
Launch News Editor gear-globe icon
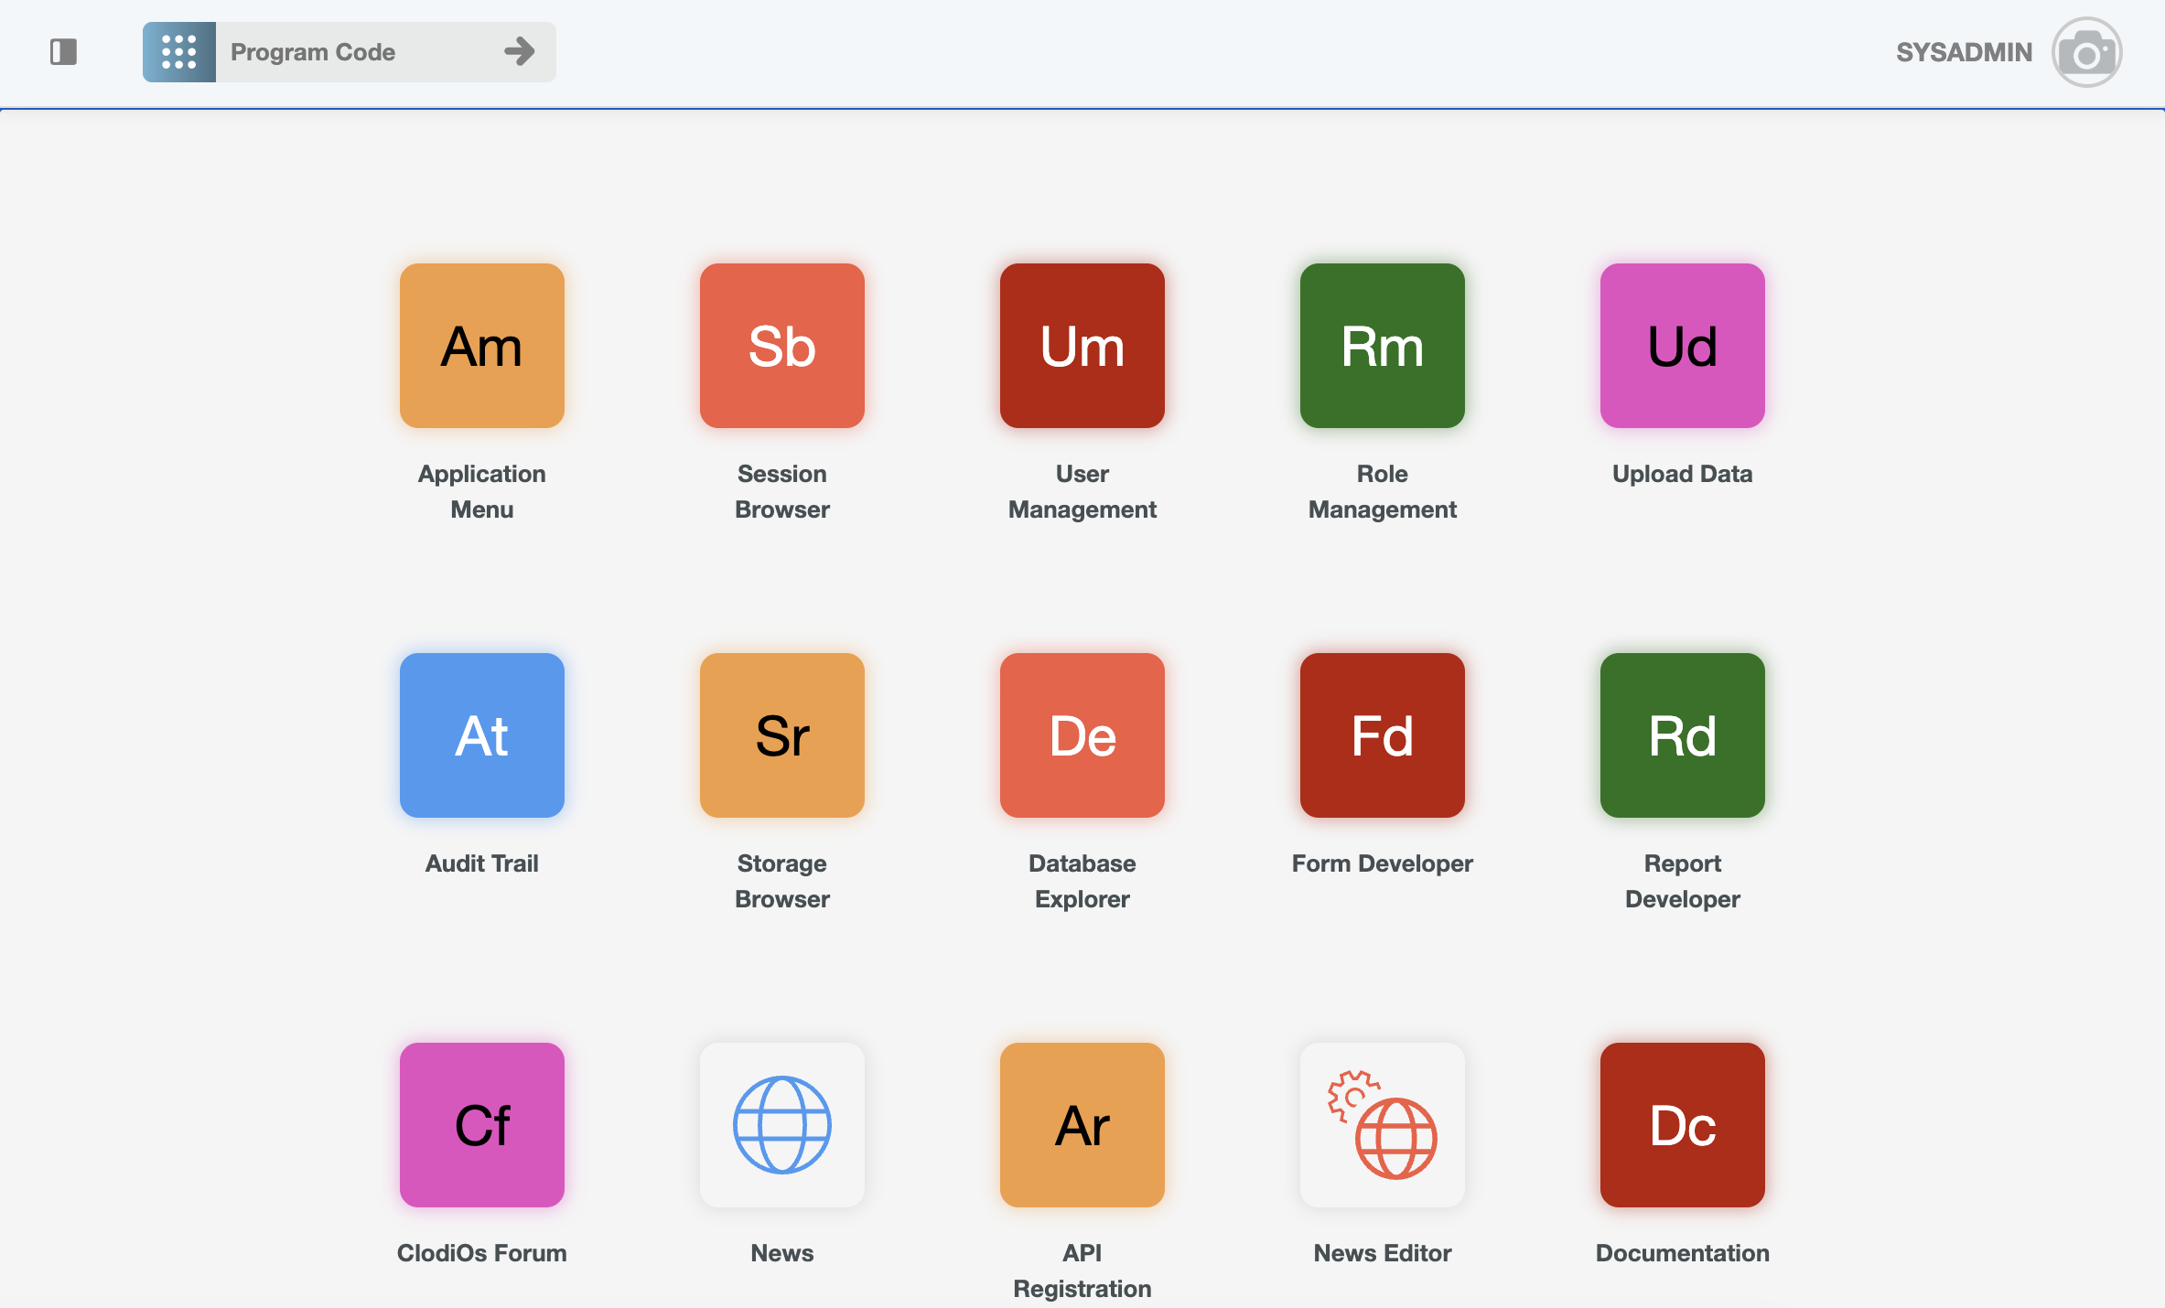1382,1125
